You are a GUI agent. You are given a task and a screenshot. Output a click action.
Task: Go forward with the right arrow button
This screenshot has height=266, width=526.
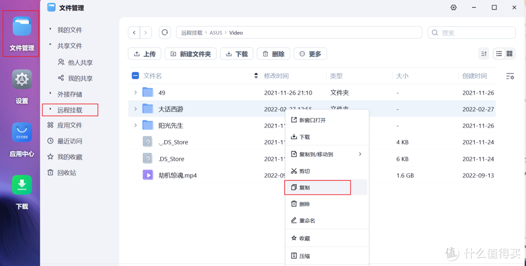(x=146, y=33)
